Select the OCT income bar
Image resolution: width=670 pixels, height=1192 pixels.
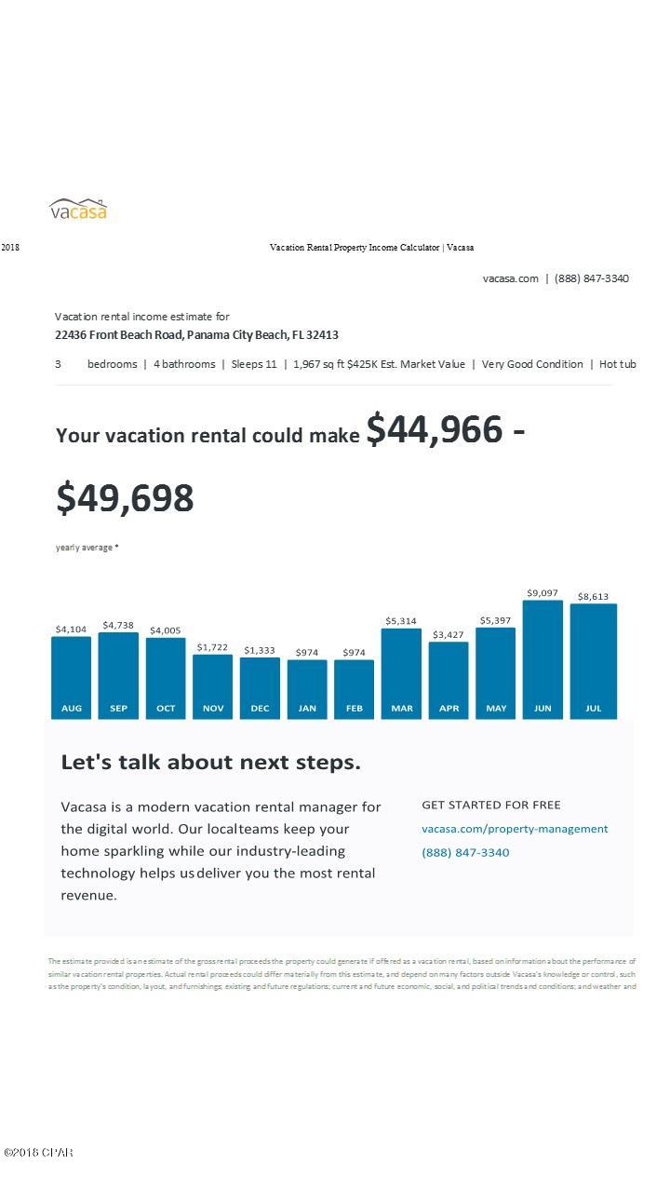click(x=166, y=677)
